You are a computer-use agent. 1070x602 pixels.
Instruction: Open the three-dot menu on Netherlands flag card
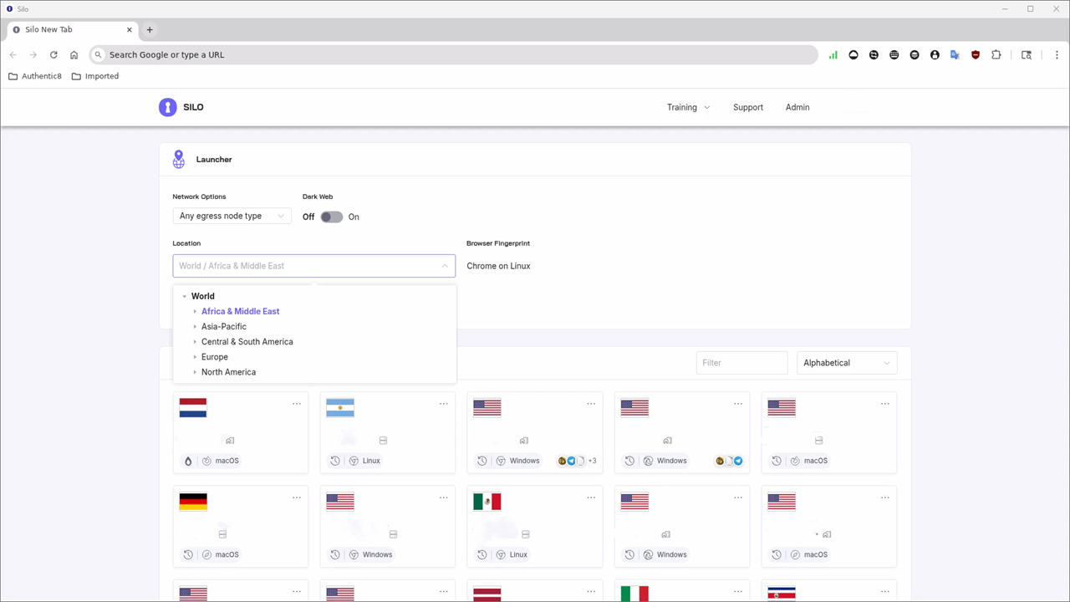(x=297, y=404)
